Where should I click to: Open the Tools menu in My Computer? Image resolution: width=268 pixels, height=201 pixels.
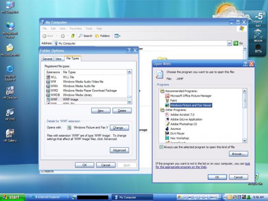click(89, 28)
